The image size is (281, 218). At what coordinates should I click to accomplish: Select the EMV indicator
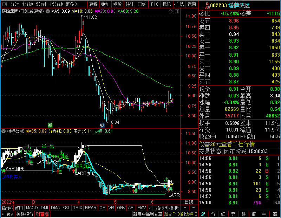[x=142, y=208]
